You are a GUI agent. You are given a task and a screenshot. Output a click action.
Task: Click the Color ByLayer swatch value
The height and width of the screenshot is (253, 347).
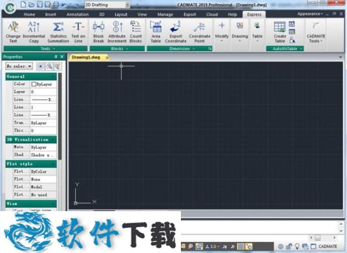click(43, 84)
